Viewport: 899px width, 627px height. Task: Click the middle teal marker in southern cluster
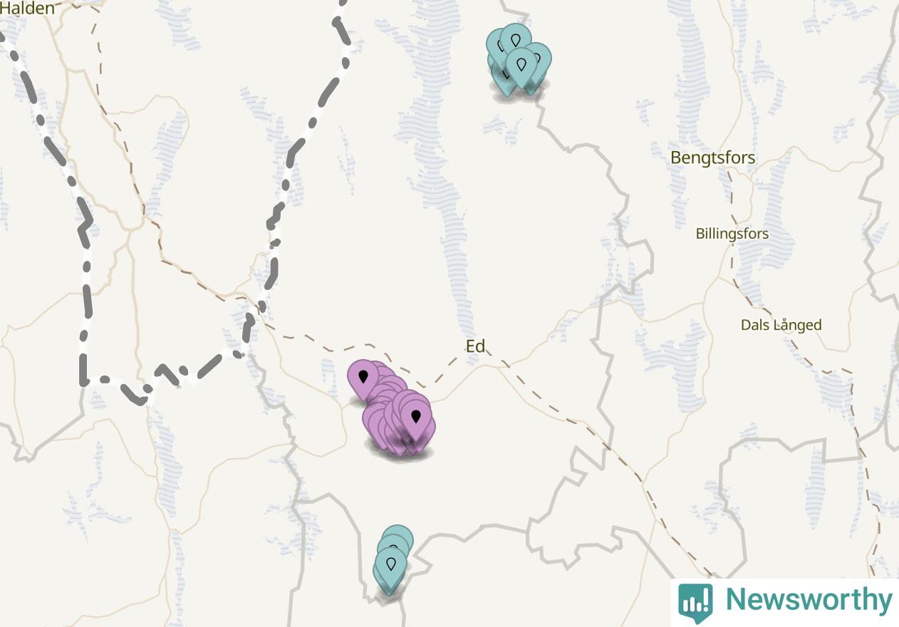click(393, 546)
